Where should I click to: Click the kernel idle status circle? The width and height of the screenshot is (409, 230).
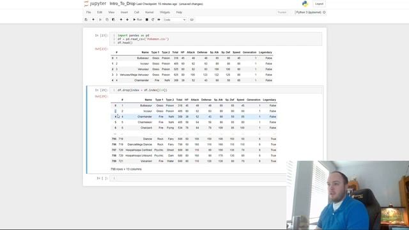coord(324,12)
